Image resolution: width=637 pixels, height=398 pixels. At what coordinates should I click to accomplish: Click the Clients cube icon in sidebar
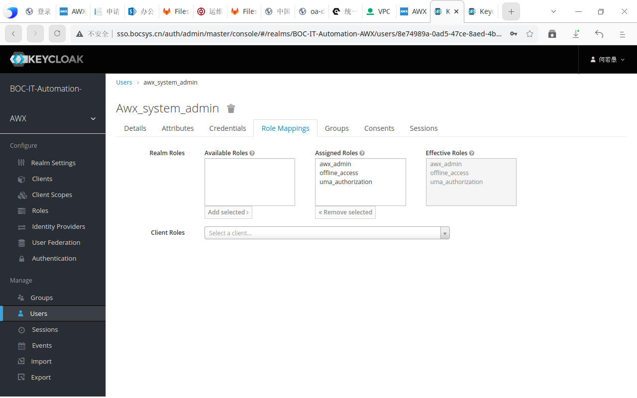[21, 179]
